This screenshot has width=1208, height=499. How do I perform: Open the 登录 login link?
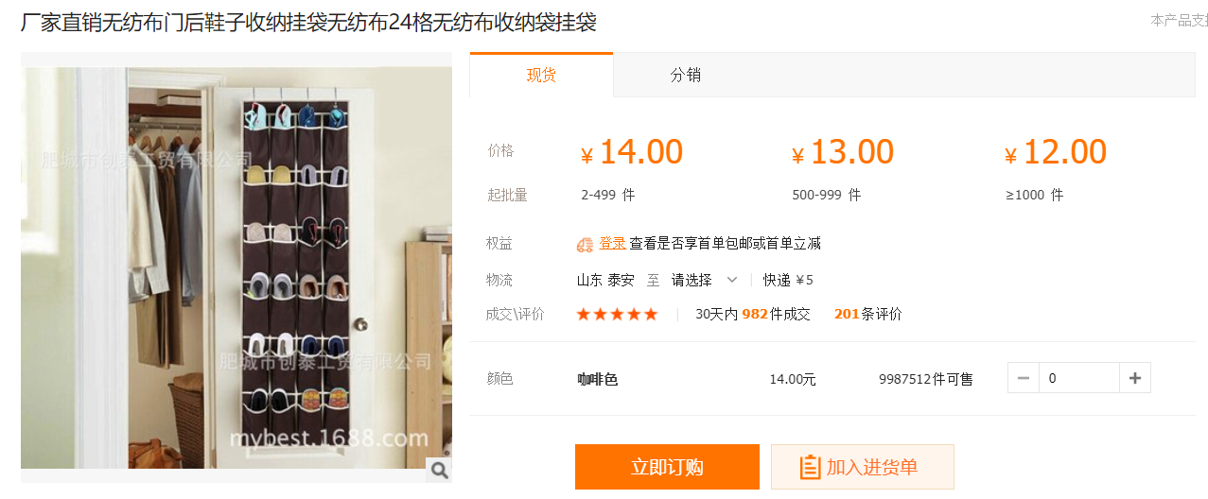612,243
